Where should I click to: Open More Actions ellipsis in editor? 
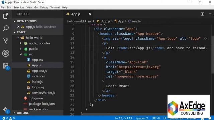tap(210, 14)
